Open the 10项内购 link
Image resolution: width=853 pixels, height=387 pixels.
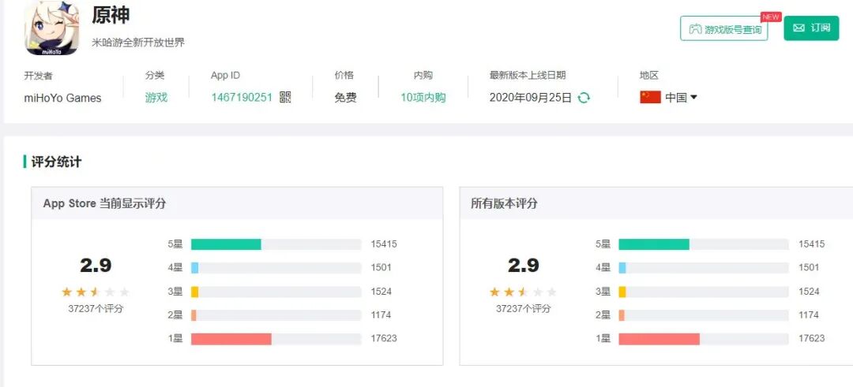[x=423, y=98]
